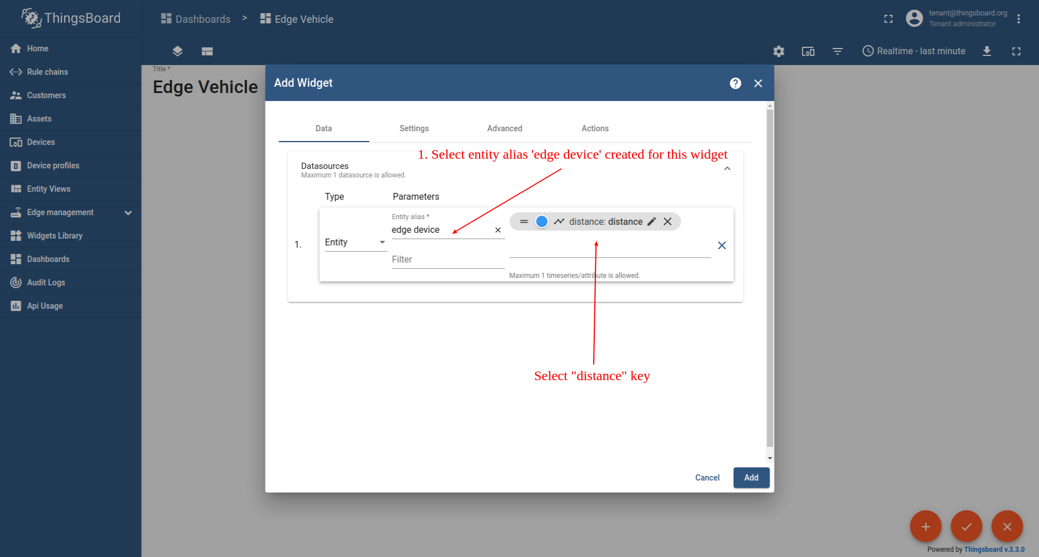Click the Entity alias field

(440, 230)
